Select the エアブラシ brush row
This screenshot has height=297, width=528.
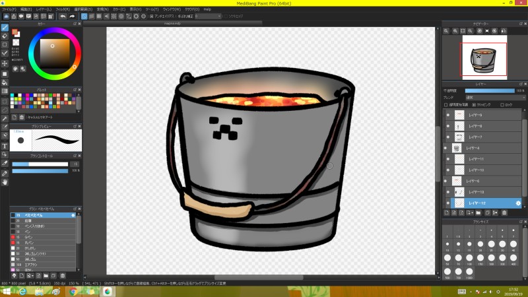coord(43,265)
